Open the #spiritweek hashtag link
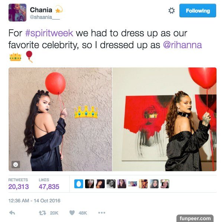Image resolution: width=221 pixels, height=222 pixels. pos(49,33)
